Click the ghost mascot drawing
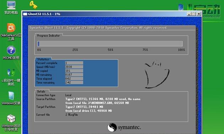Screen dimensions: 224x134 pos(157,74)
